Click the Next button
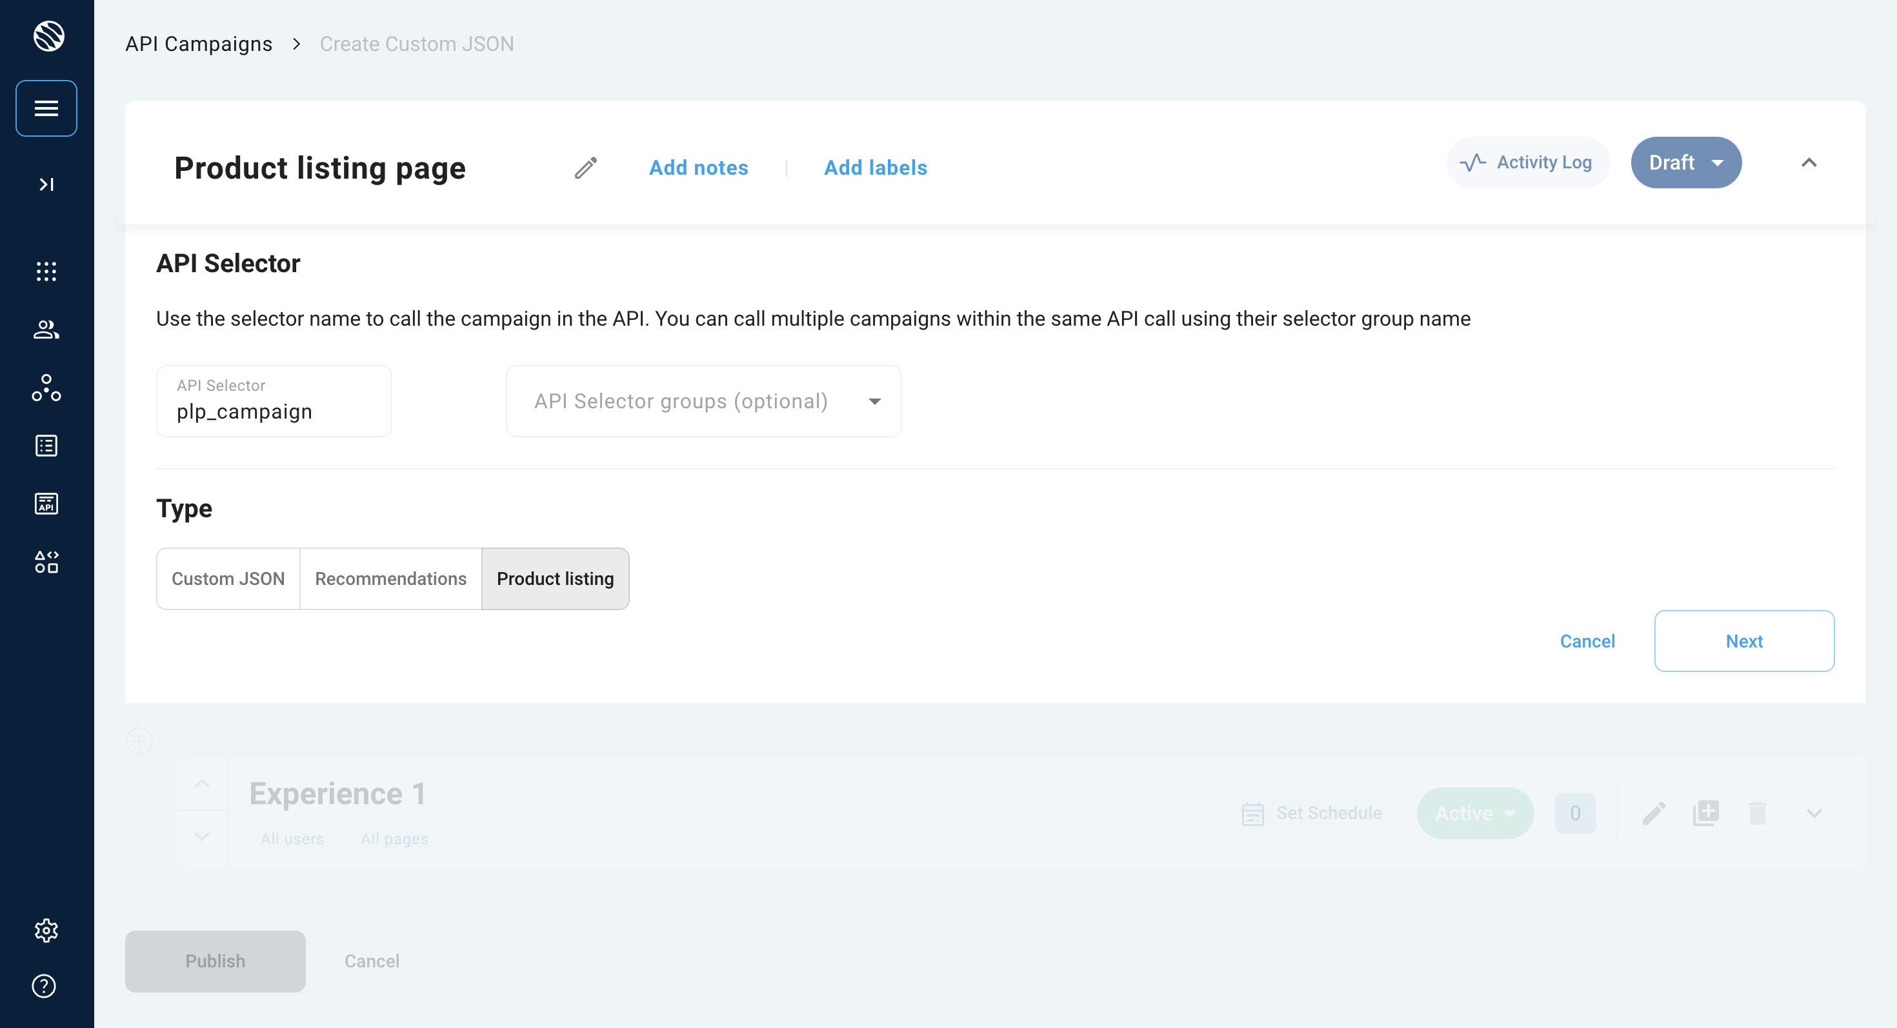Image resolution: width=1897 pixels, height=1028 pixels. [x=1743, y=641]
